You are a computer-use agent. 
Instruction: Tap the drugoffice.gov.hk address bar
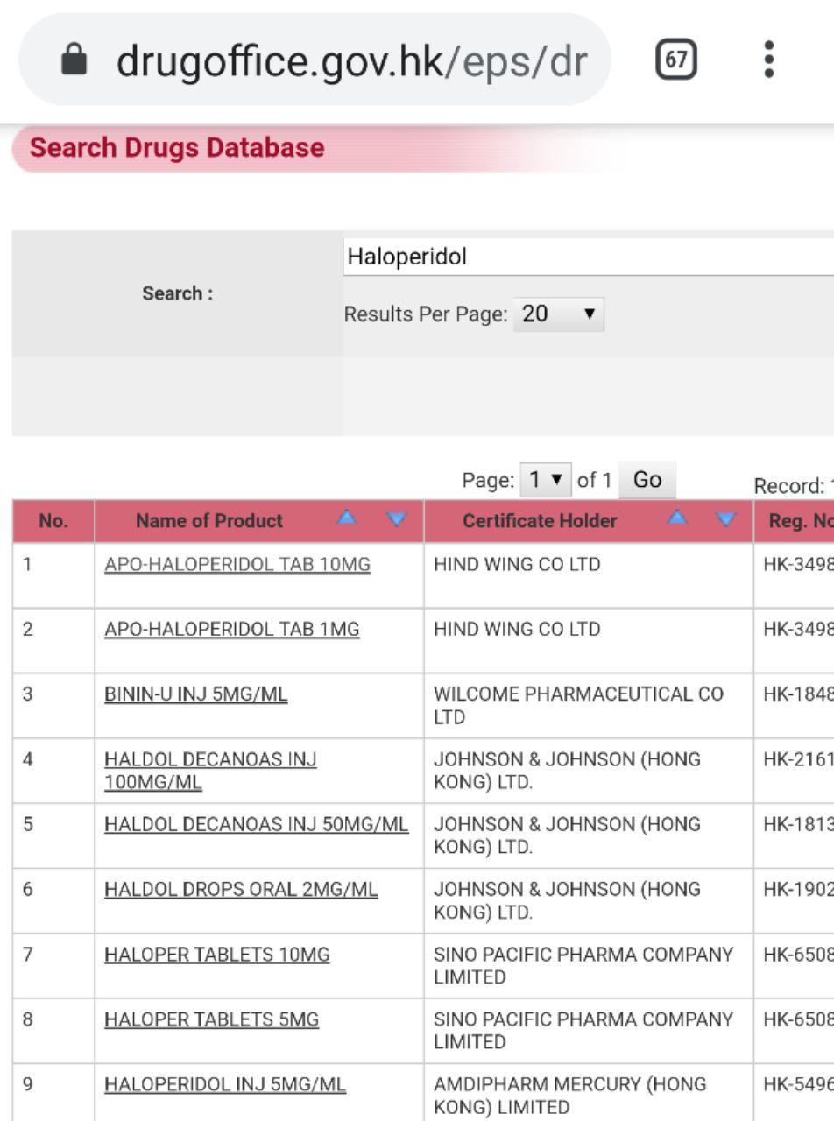tap(315, 60)
